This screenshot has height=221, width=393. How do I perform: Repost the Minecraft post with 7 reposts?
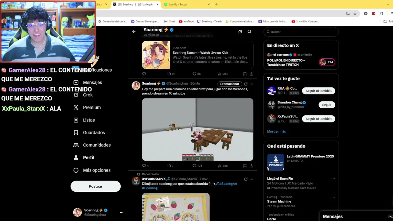tap(170, 166)
